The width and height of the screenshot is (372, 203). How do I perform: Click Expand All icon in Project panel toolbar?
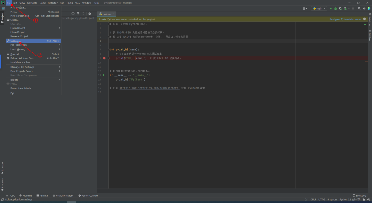(78, 14)
